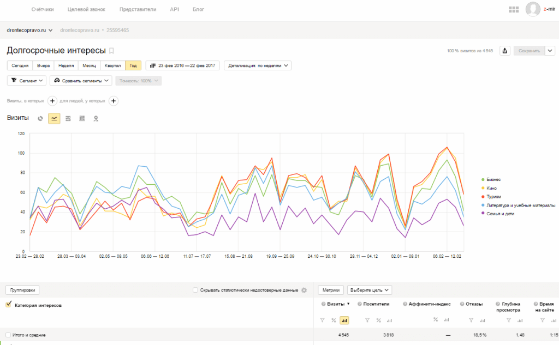559x345 pixels.
Task: Select the Квартал period tab
Action: coord(111,65)
